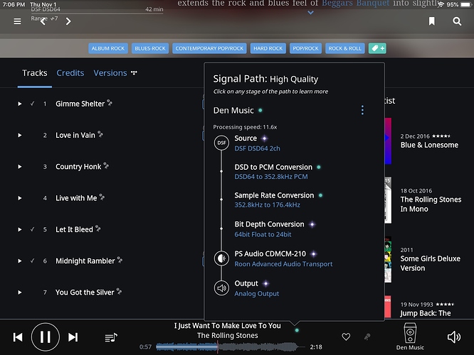Play track 2 Love in Vain
The width and height of the screenshot is (474, 355).
(x=20, y=135)
